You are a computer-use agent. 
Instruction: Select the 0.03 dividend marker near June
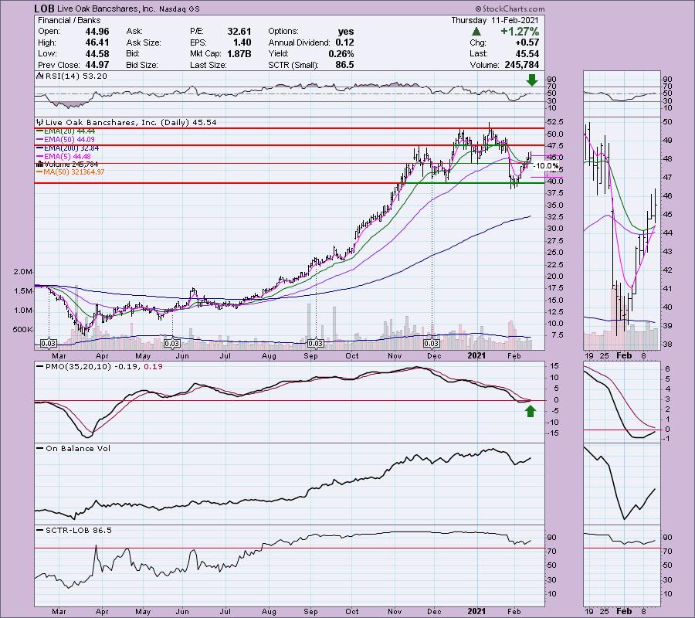pos(172,343)
